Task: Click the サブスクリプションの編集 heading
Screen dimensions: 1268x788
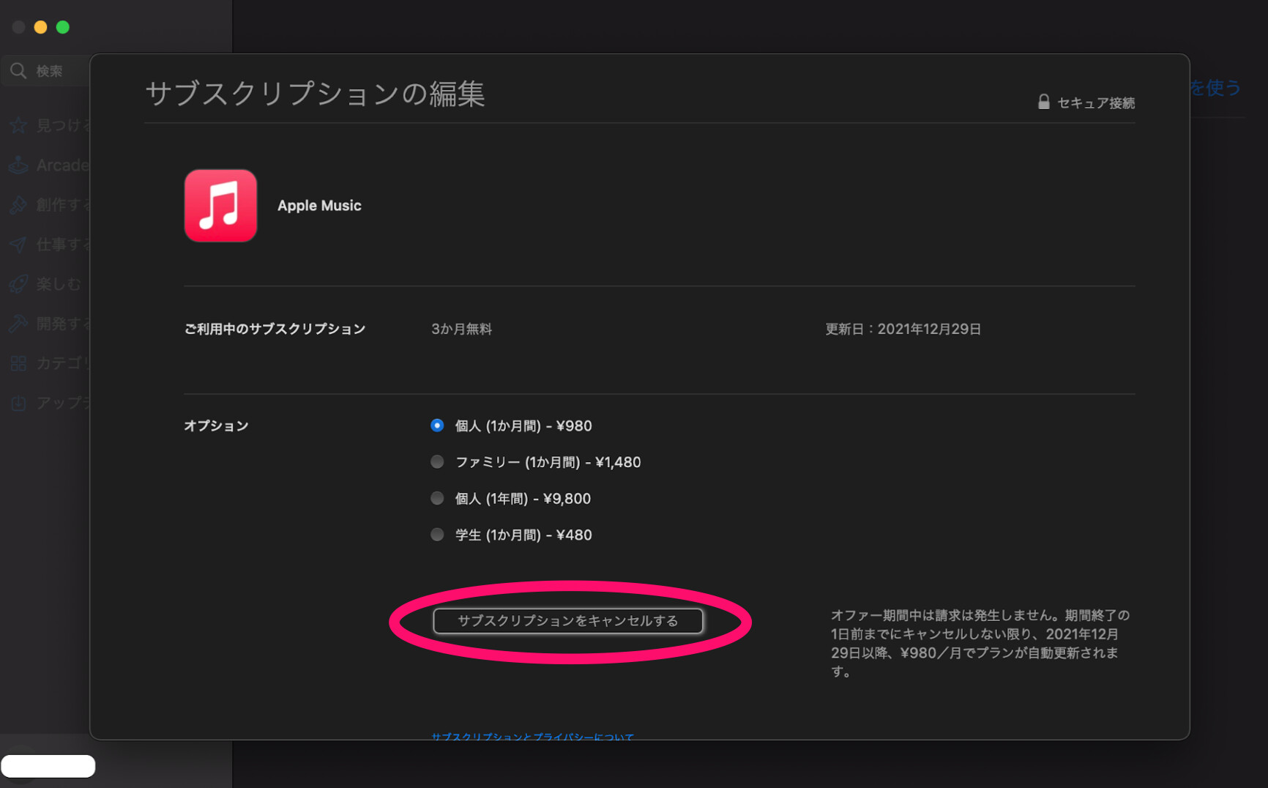Action: (x=315, y=94)
